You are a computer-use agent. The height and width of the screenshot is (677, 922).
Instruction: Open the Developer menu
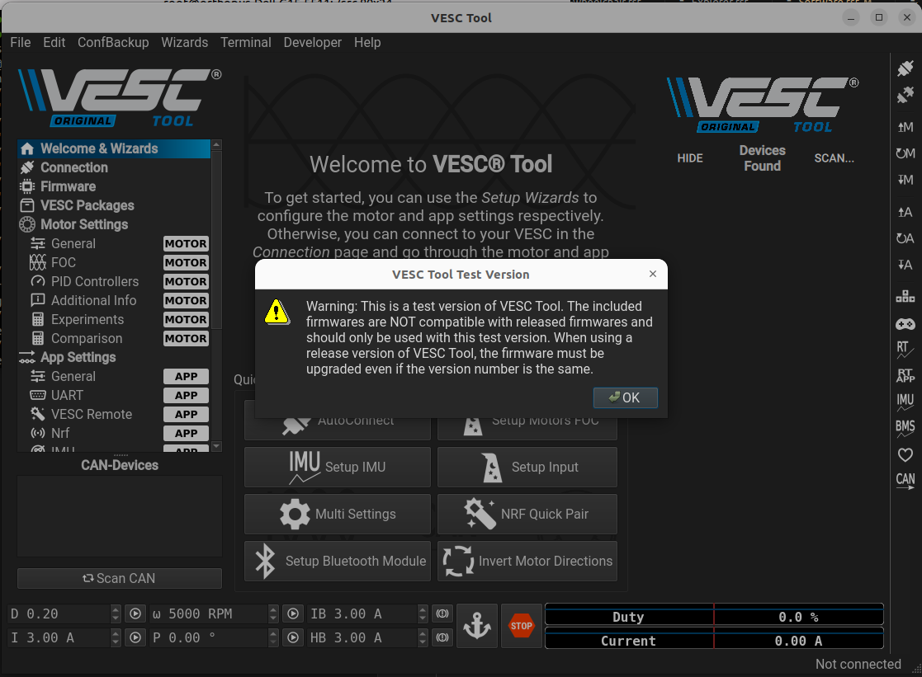(312, 42)
